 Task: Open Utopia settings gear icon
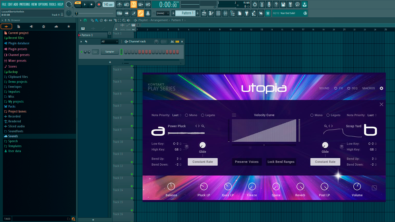[381, 88]
